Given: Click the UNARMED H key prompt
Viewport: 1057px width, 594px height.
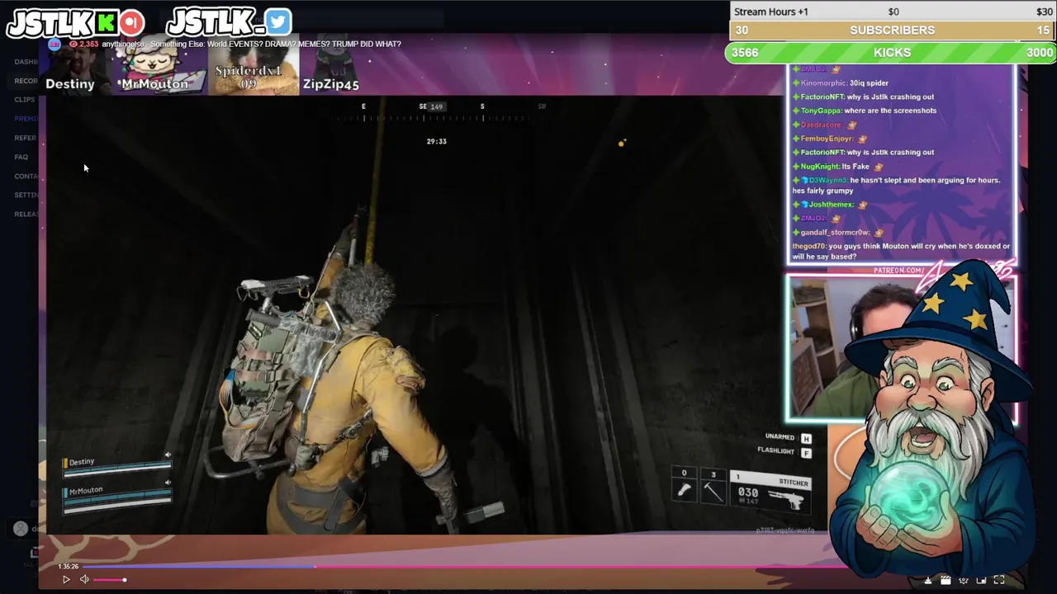Looking at the screenshot, I should [788, 437].
